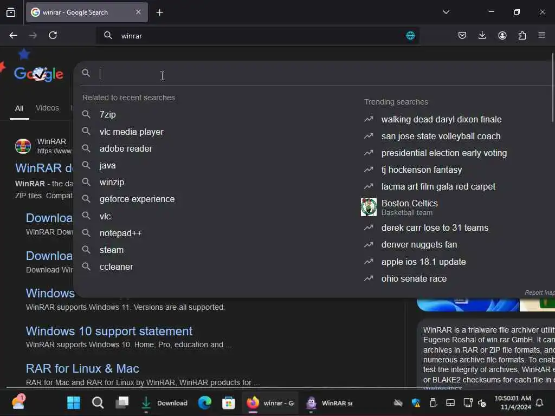
Task: Click the Google doodle logo
Action: click(x=38, y=74)
